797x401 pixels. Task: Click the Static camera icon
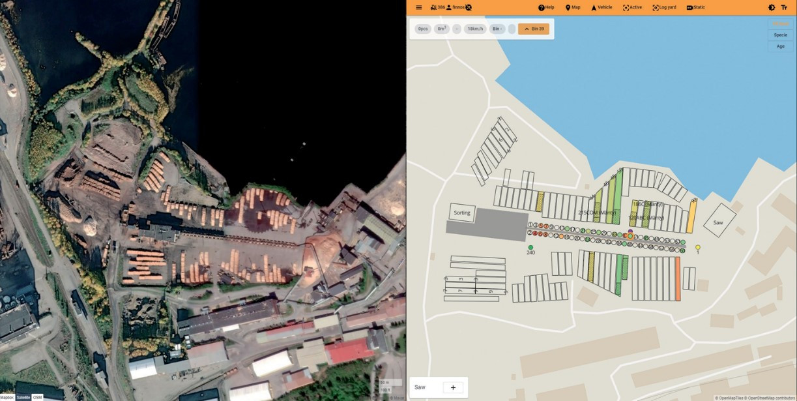tap(689, 7)
